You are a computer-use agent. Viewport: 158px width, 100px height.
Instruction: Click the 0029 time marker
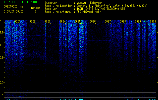(x=138, y=21)
